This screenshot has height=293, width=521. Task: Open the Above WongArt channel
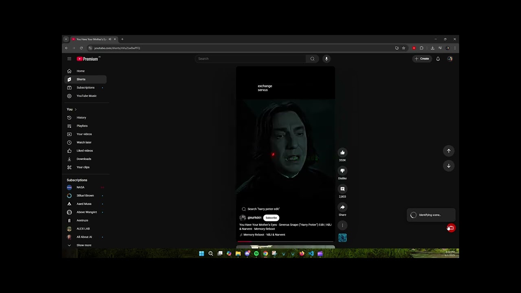pos(85,212)
